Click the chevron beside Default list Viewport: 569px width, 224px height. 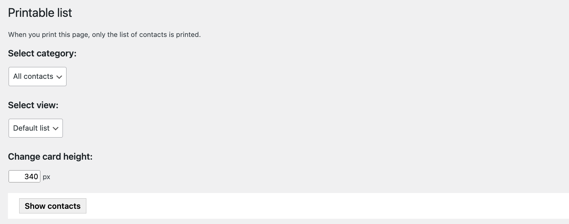56,128
